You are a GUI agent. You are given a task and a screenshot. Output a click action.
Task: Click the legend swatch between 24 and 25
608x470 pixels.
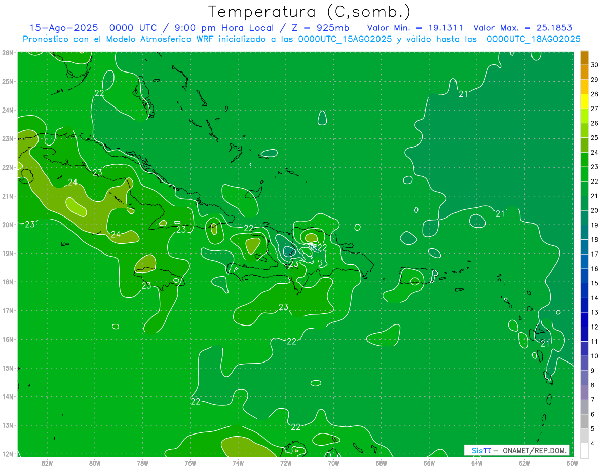pos(584,145)
